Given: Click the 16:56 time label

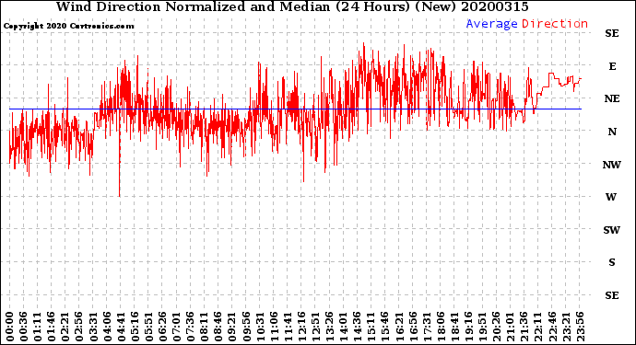Looking at the screenshot, I should [413, 327].
